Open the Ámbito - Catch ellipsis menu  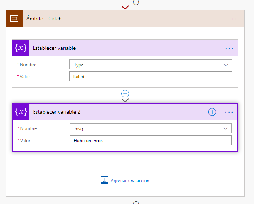pos(236,19)
